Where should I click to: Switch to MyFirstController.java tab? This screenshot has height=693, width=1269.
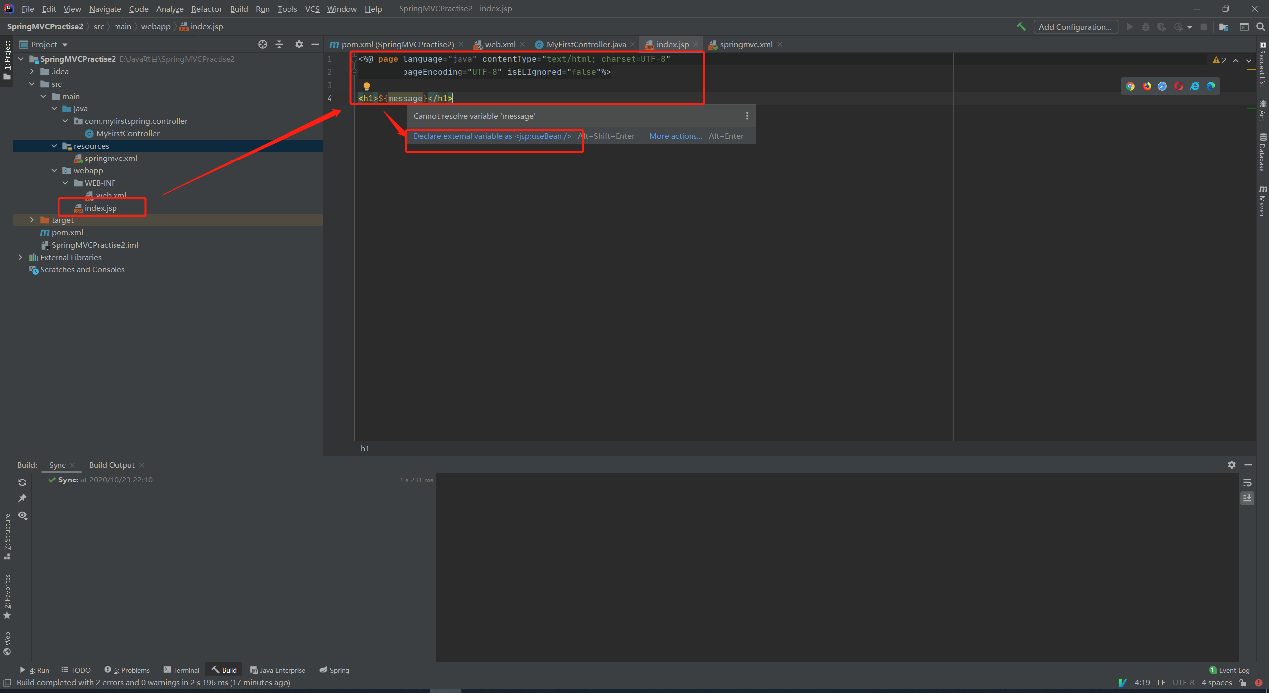click(x=585, y=44)
